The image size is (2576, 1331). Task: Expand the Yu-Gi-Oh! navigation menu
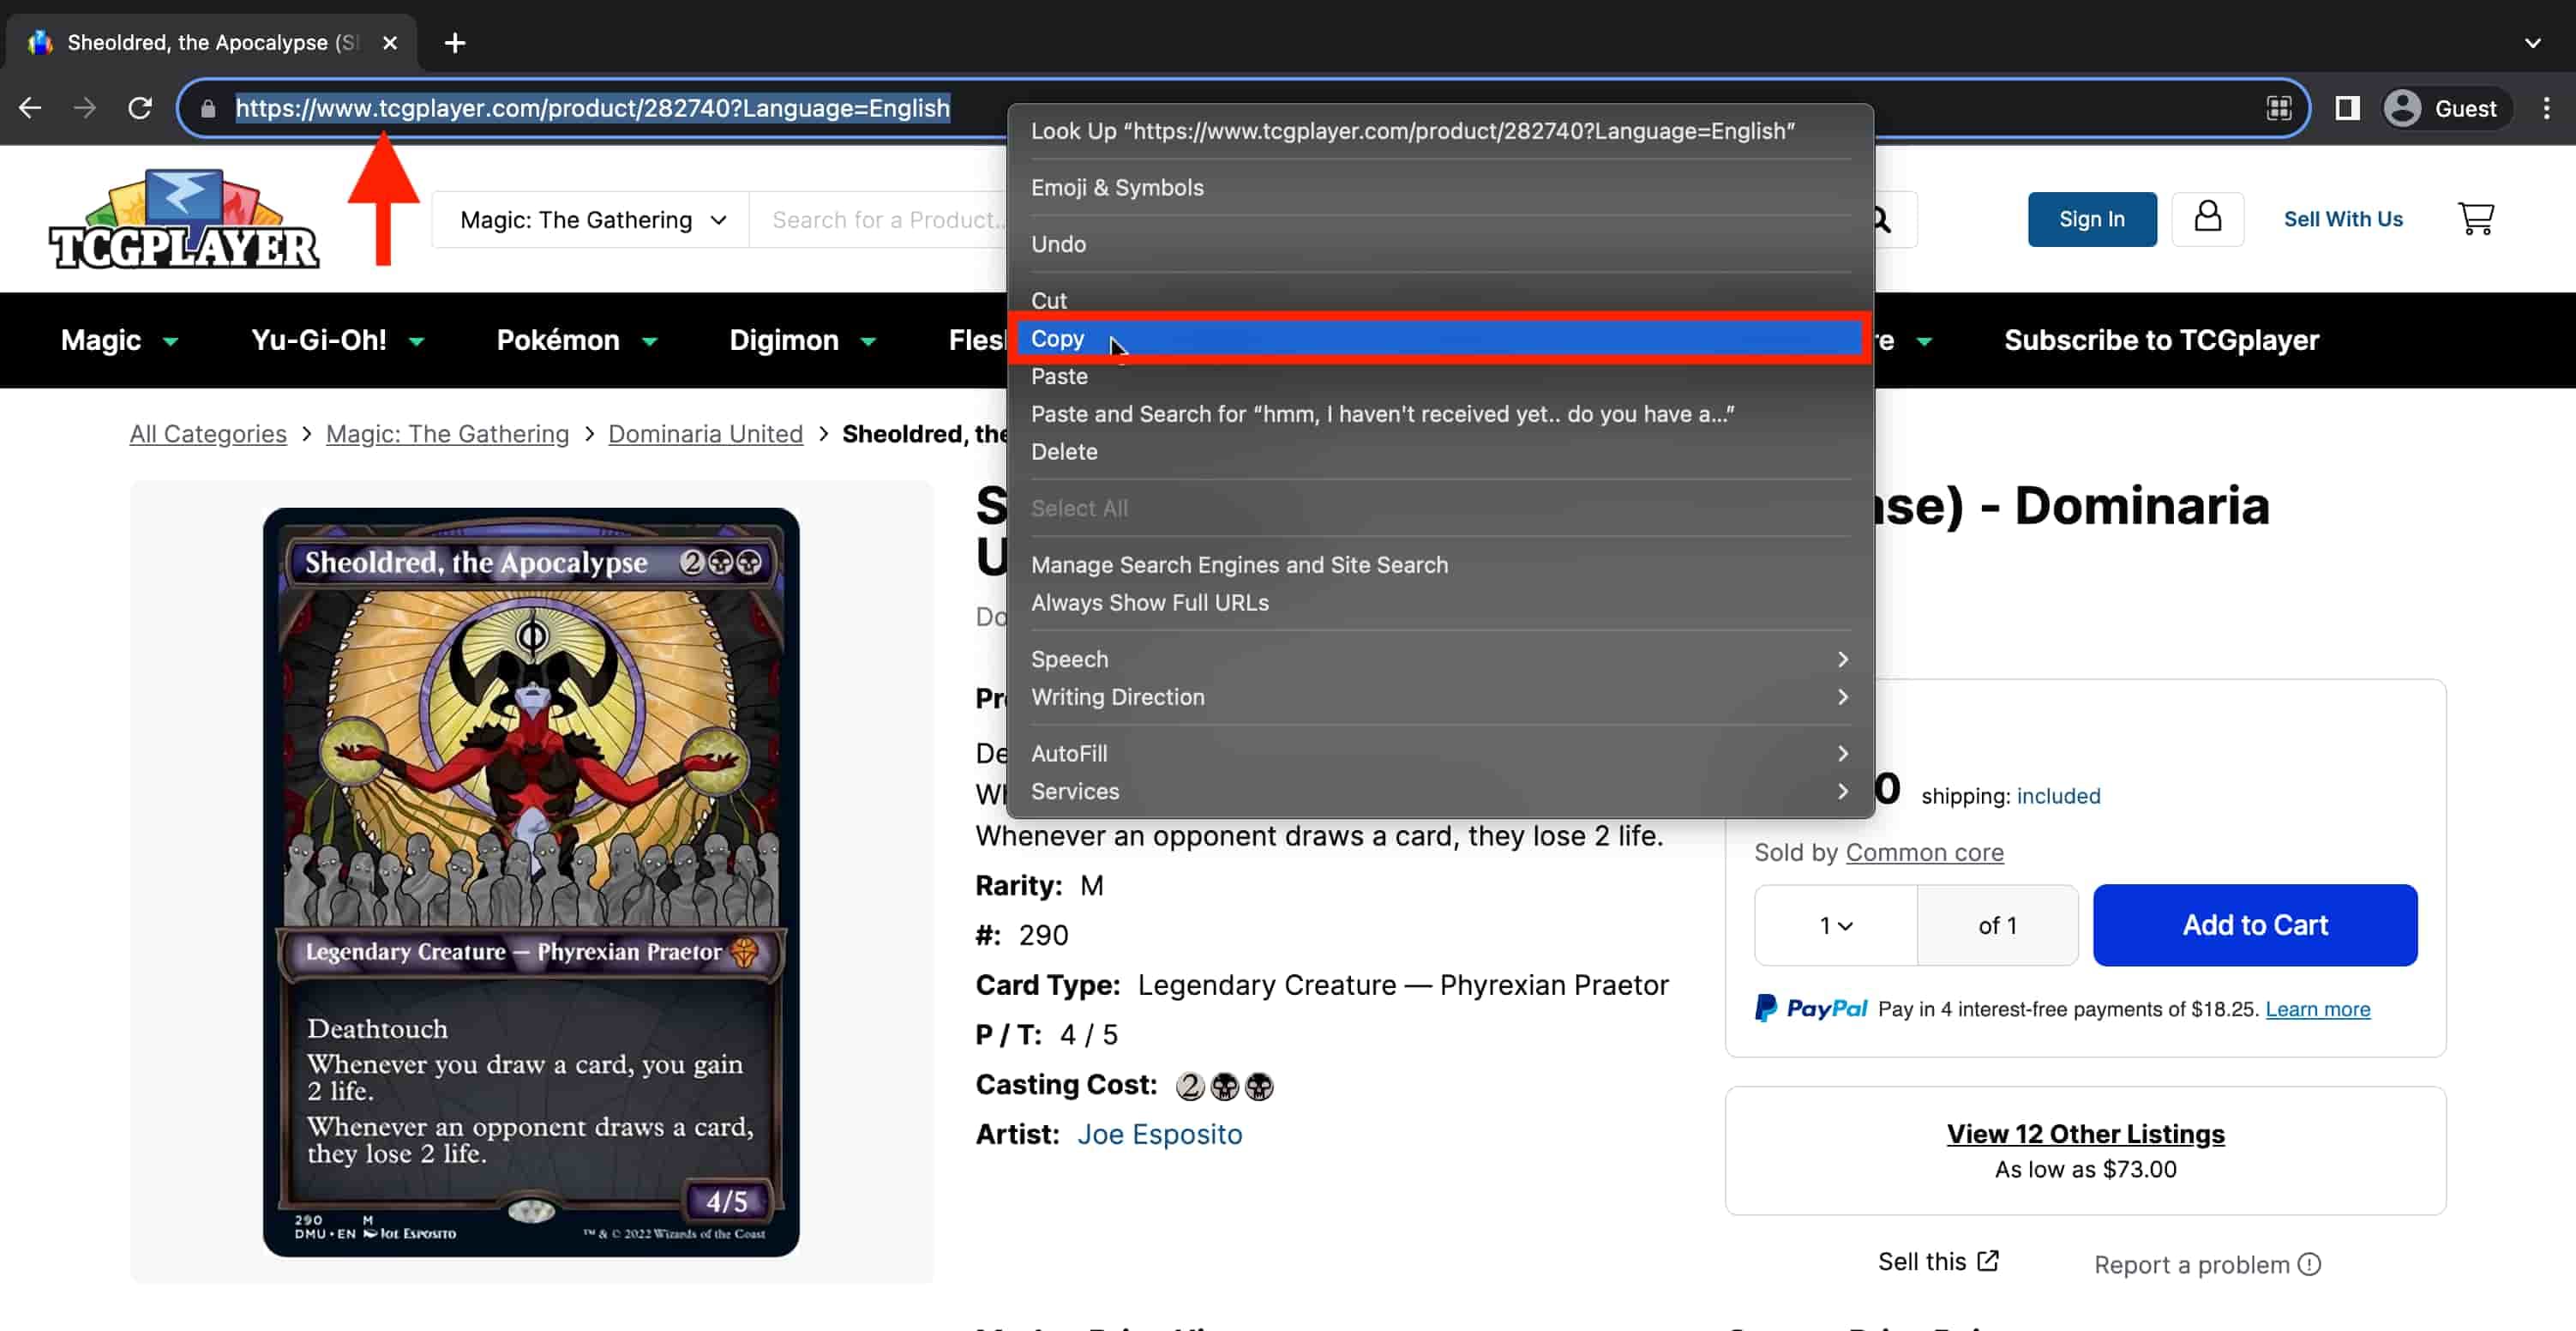337,340
